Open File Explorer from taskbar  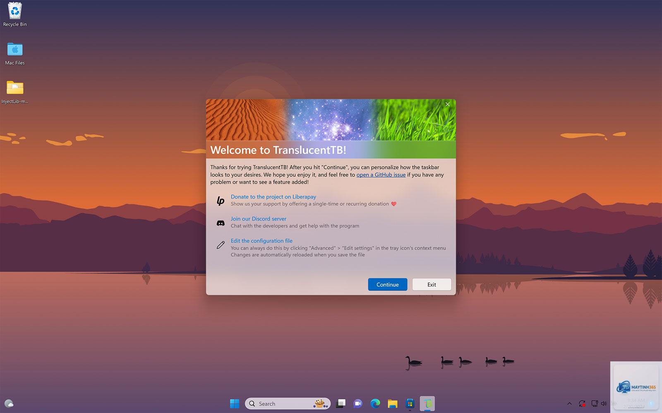[x=393, y=404]
